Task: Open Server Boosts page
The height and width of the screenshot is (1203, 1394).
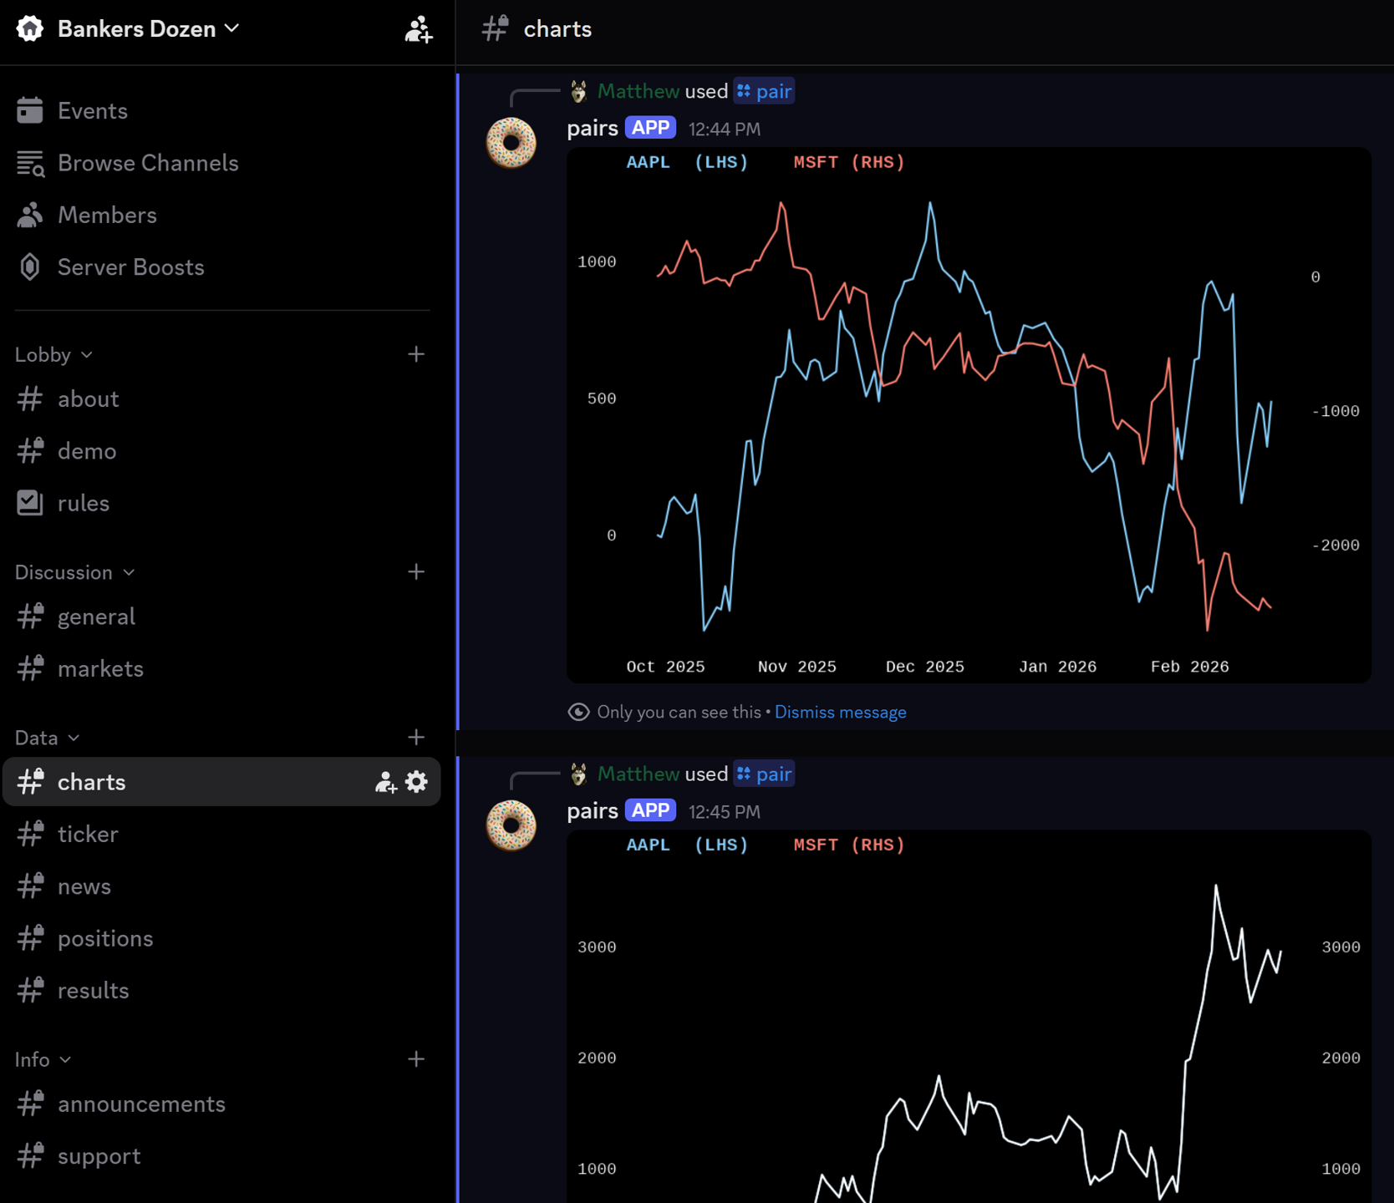Action: (x=130, y=267)
